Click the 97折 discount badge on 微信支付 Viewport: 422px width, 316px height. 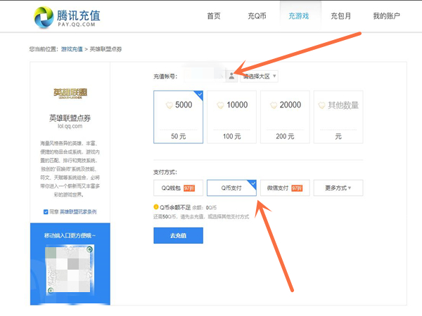pyautogui.click(x=296, y=188)
